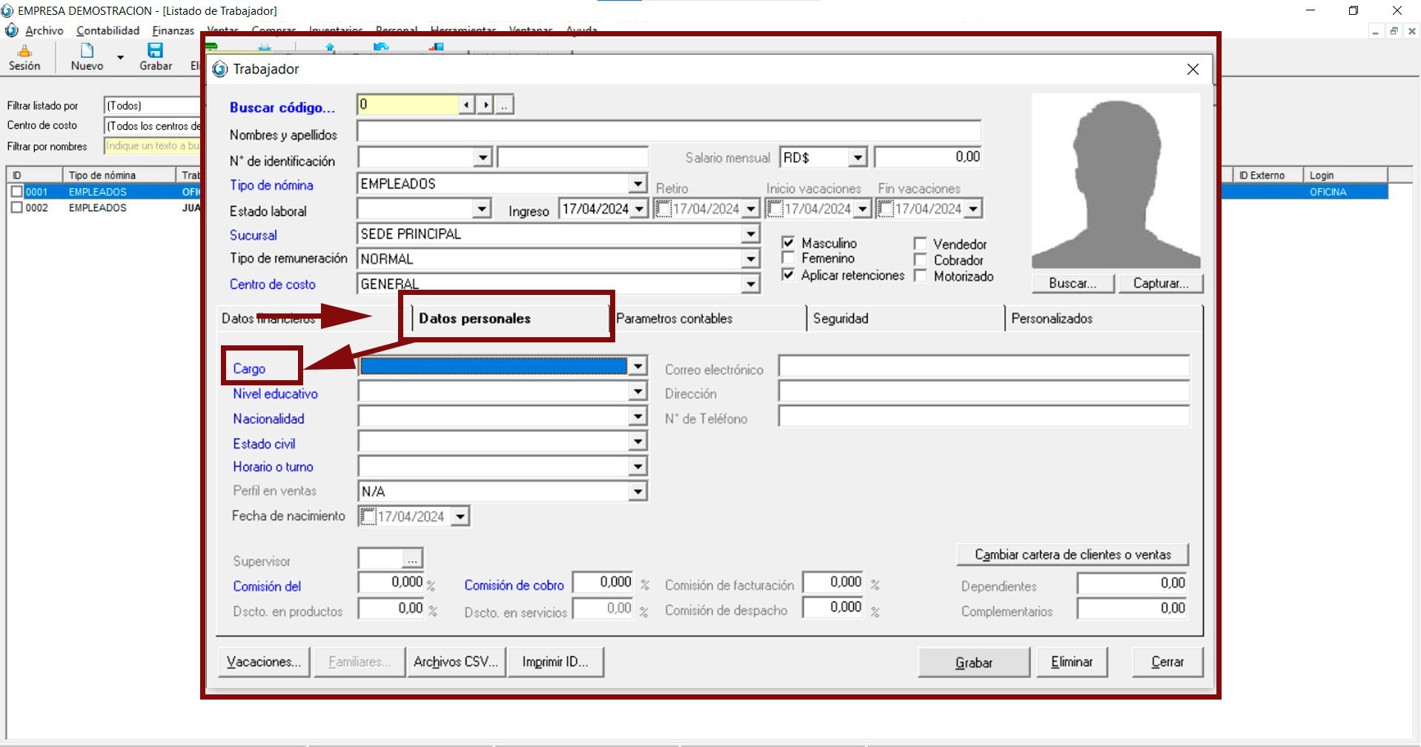Open the Contabilidad menu
The width and height of the screenshot is (1421, 747).
(107, 30)
